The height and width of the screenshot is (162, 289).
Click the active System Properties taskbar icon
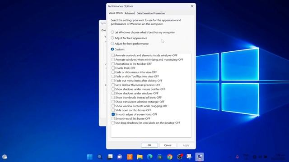pyautogui.click(x=200, y=157)
